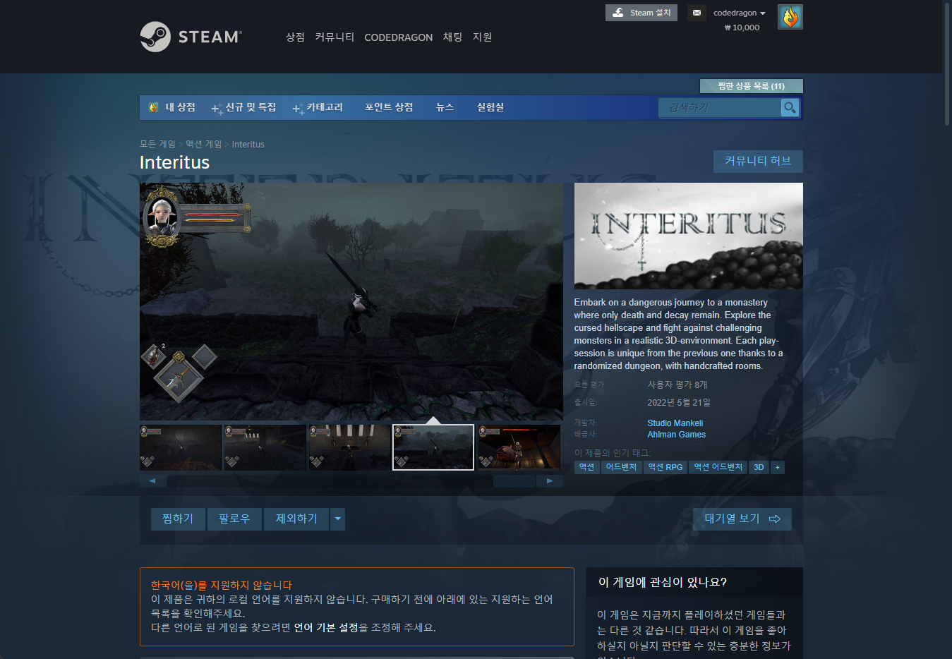Click the 액션 게임 breadcrumb link

point(203,144)
